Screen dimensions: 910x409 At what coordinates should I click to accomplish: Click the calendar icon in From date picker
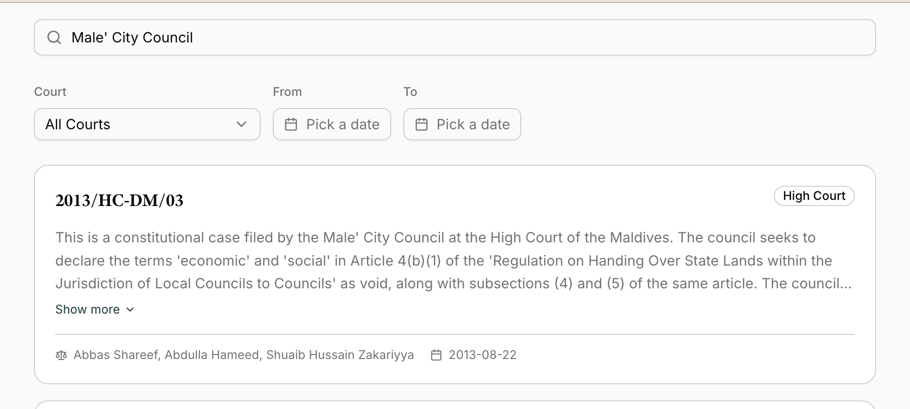(x=291, y=124)
